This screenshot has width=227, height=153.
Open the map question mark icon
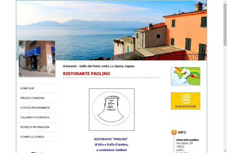click(186, 76)
